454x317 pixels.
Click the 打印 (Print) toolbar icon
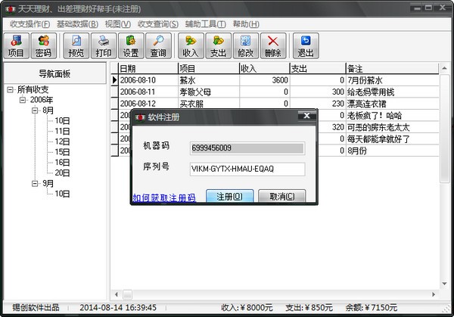coord(103,46)
